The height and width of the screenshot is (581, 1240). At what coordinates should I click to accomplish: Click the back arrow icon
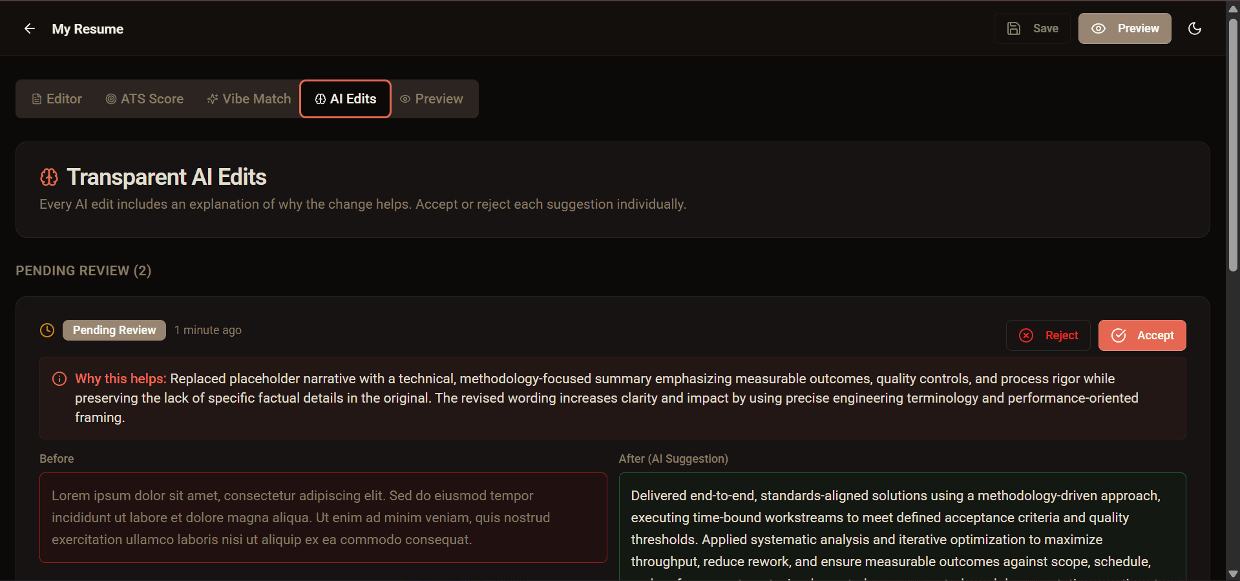click(30, 28)
